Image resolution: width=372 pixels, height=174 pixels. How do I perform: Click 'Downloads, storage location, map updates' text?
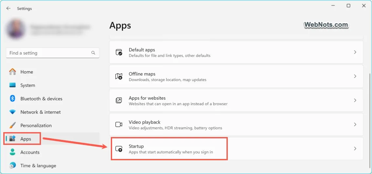[167, 80]
